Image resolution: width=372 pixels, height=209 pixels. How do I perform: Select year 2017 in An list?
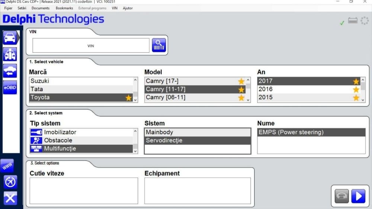click(x=309, y=81)
